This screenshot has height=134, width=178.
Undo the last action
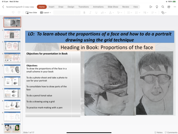13,13
